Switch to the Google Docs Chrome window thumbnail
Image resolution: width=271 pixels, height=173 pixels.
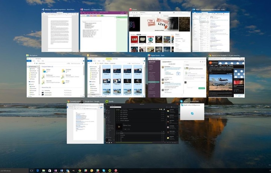click(85, 123)
